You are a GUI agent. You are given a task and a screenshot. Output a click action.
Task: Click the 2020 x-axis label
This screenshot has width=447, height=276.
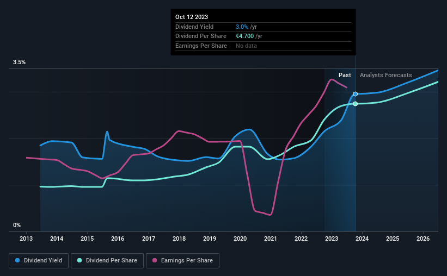[240, 239]
